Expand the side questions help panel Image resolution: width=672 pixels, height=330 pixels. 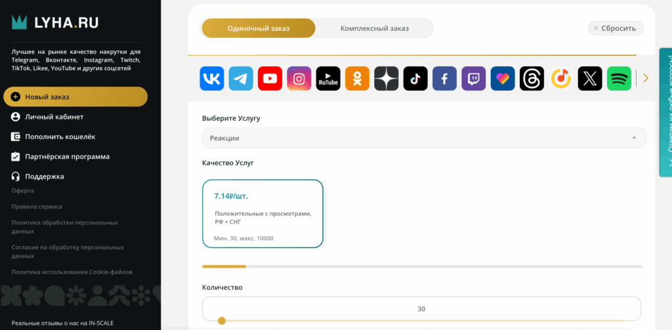665,112
